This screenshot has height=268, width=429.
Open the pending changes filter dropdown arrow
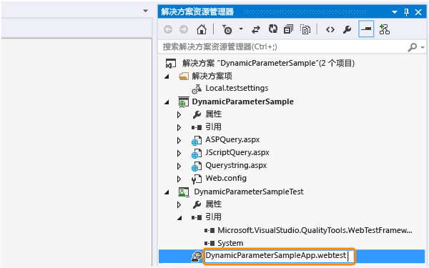pos(241,29)
